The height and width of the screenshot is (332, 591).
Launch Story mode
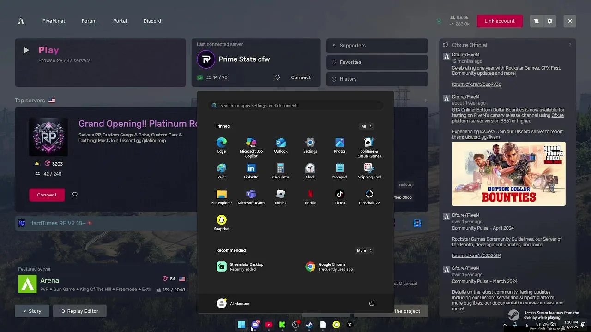coord(32,311)
